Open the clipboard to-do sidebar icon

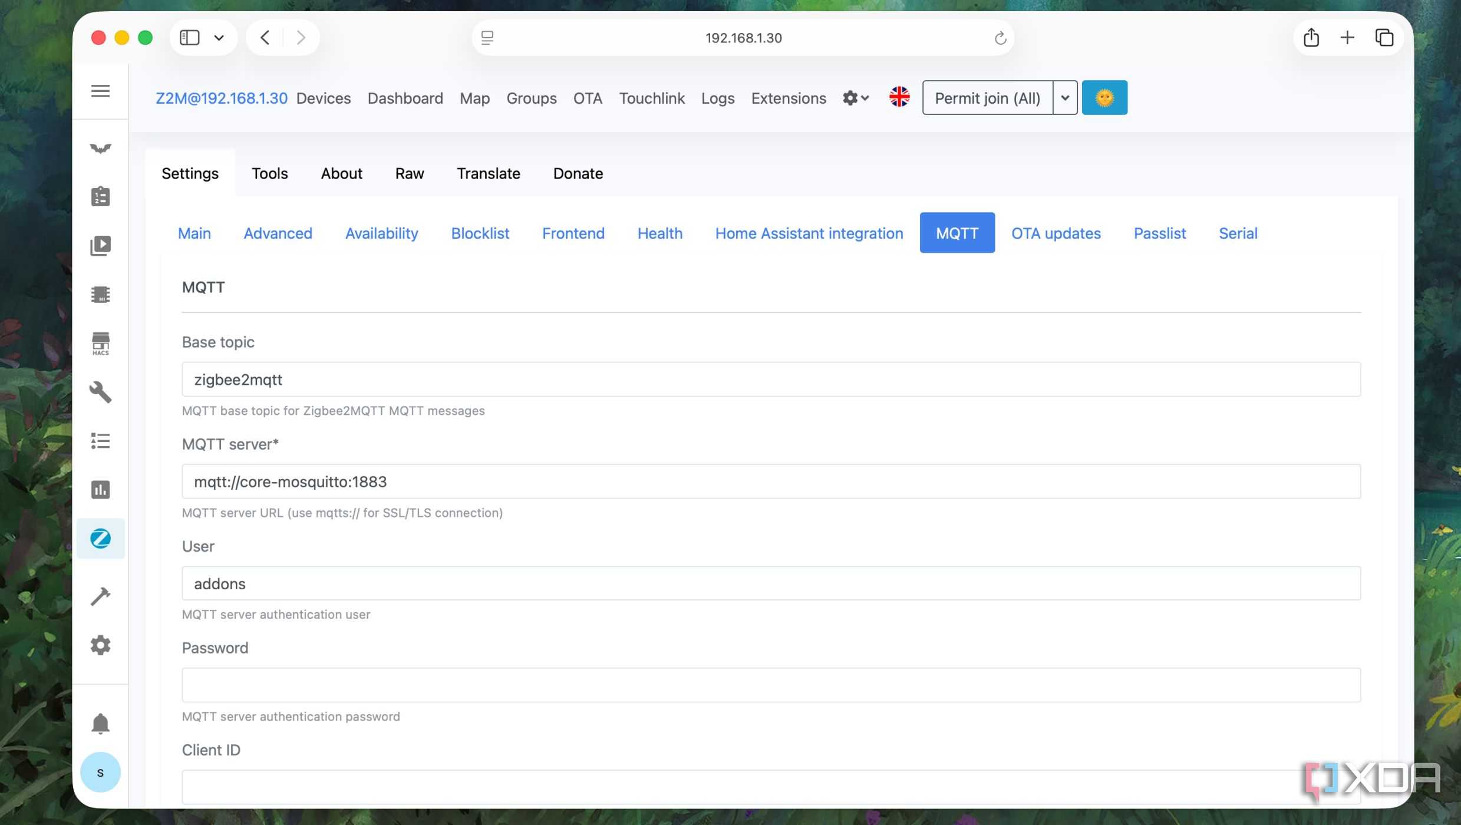(x=100, y=196)
